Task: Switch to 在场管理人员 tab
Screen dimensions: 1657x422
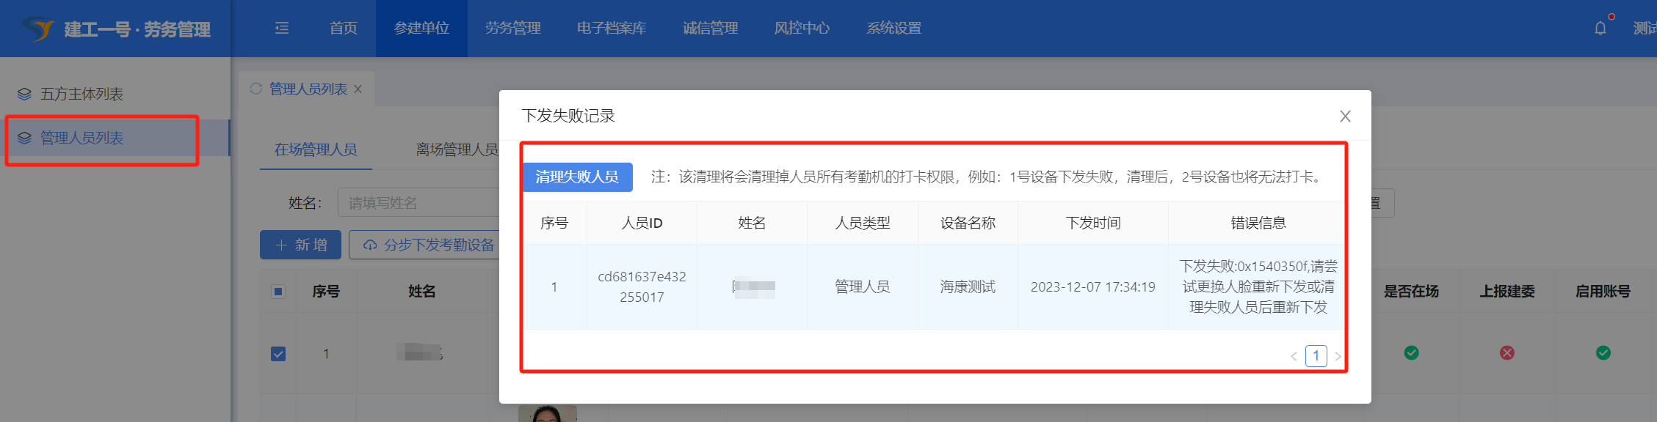Action: (x=316, y=149)
